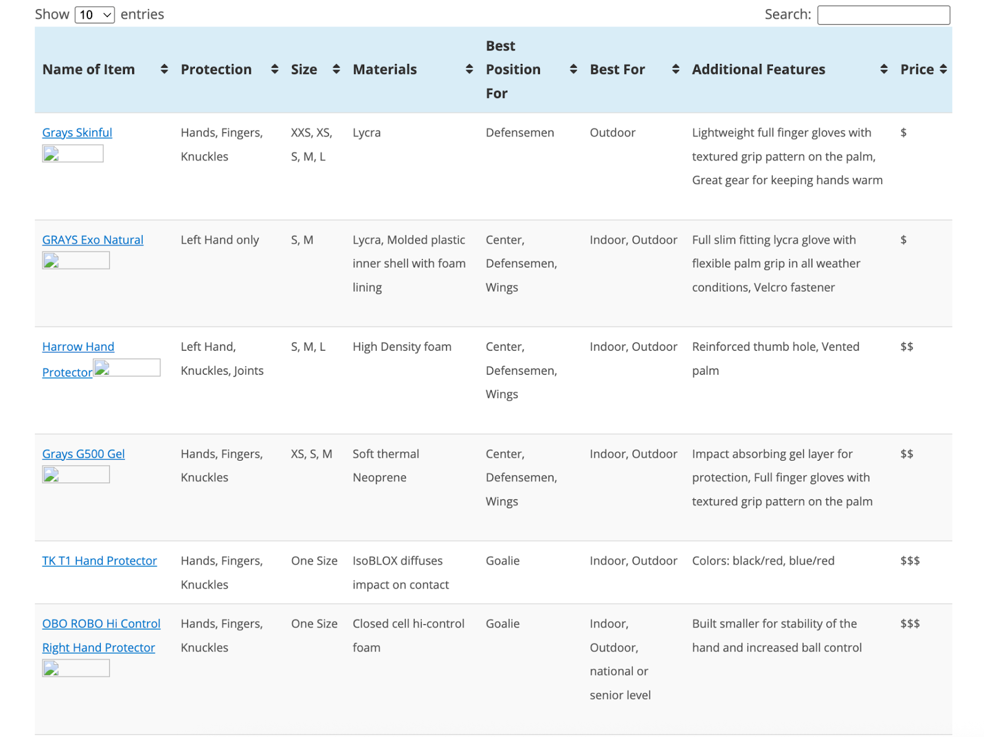Image resolution: width=984 pixels, height=737 pixels.
Task: Click broken image beside Harrow Hand Protector
Action: [127, 368]
